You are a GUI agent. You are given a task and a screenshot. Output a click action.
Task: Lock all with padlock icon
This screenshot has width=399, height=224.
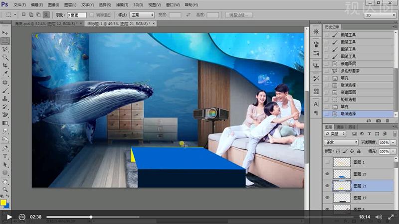click(x=359, y=151)
